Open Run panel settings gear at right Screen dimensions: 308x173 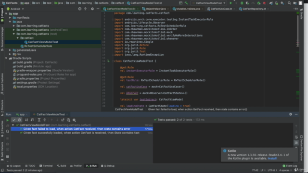coord(291,114)
